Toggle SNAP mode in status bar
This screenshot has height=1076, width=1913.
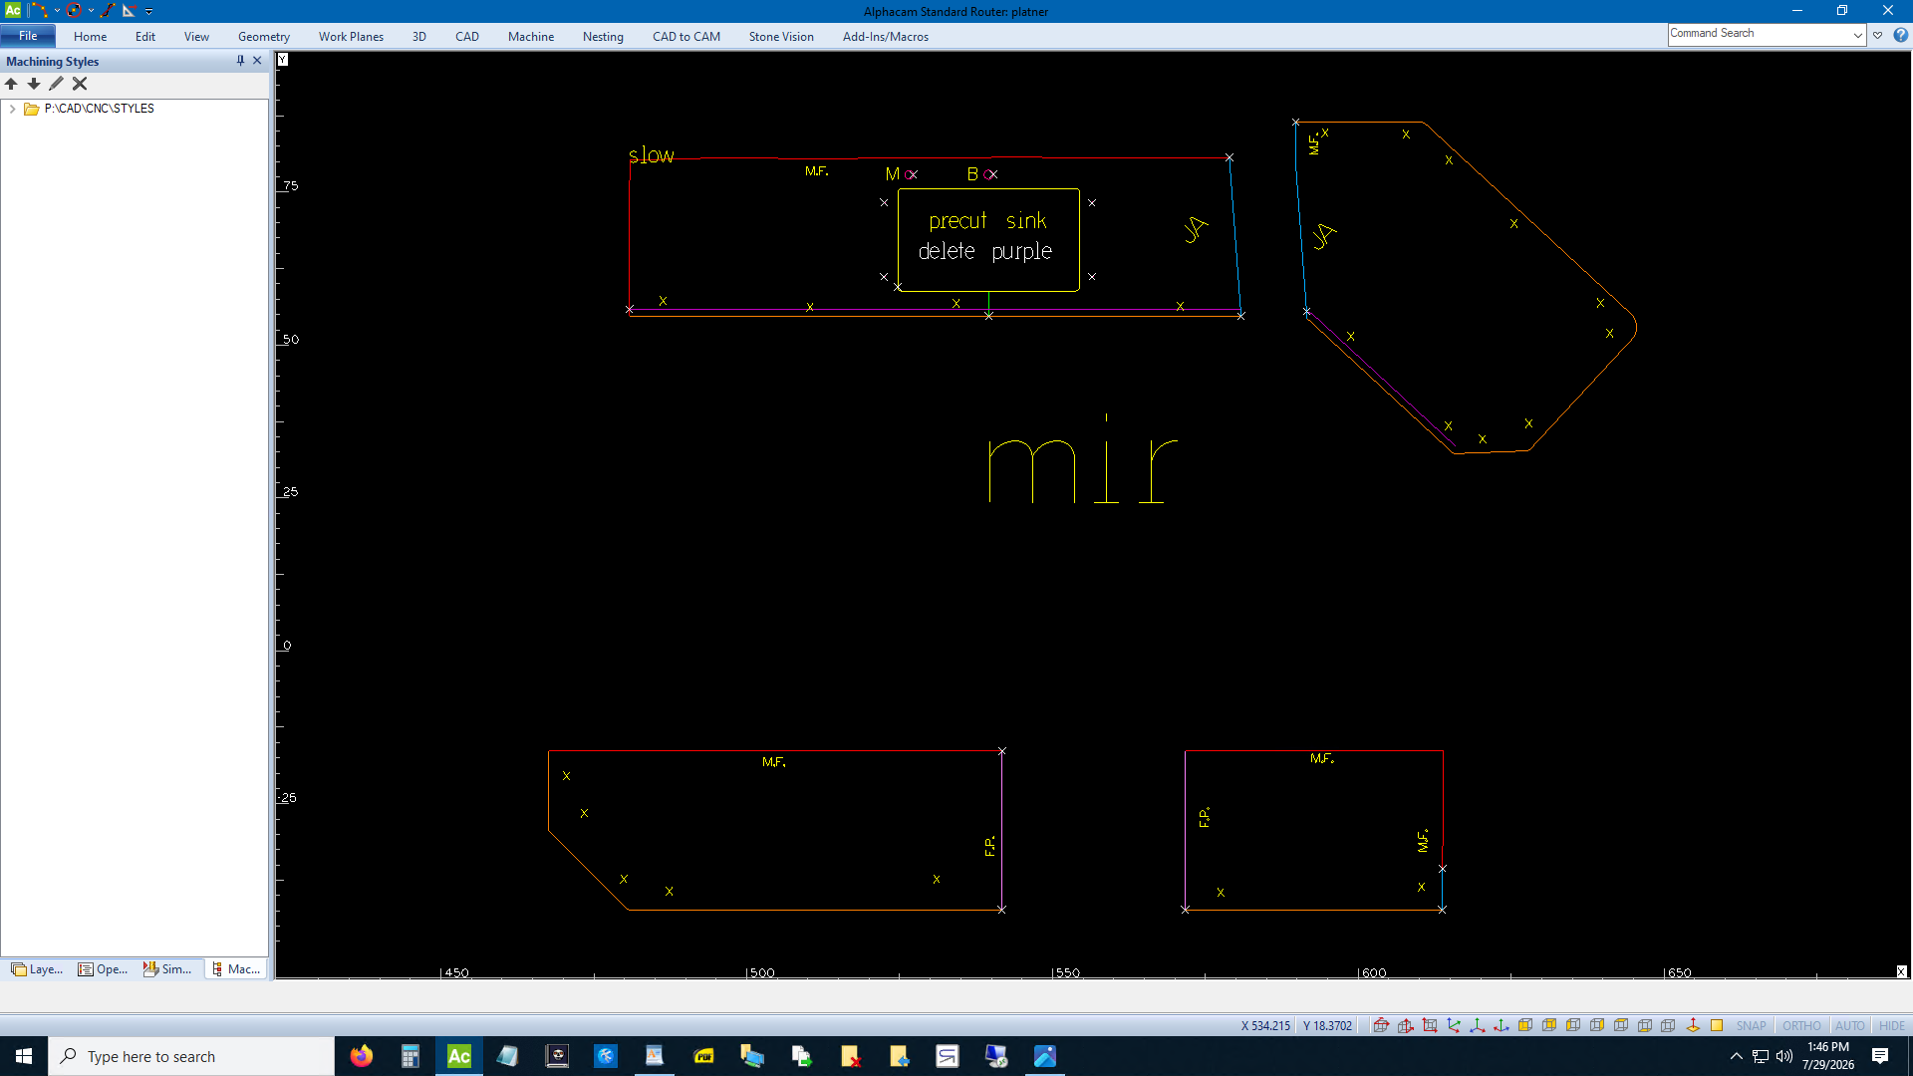pyautogui.click(x=1751, y=1025)
